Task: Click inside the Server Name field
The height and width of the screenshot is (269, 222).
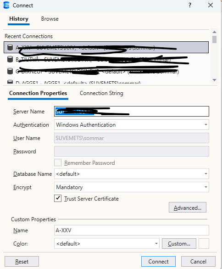Action: [x=132, y=112]
